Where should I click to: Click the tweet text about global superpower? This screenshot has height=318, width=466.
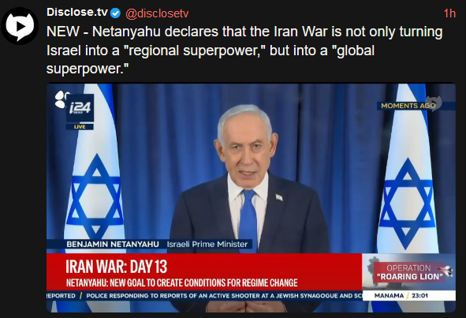point(244,50)
